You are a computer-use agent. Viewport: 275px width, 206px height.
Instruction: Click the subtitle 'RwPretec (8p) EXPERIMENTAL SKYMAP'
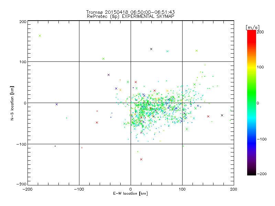pos(130,16)
